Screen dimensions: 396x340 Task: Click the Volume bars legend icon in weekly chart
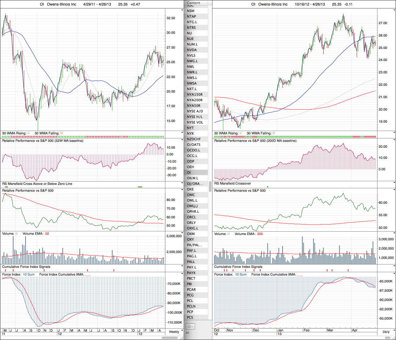[17, 234]
